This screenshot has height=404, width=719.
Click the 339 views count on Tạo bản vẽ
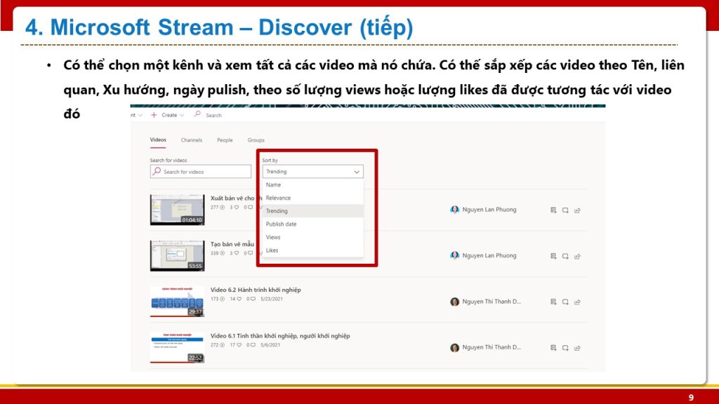215,253
